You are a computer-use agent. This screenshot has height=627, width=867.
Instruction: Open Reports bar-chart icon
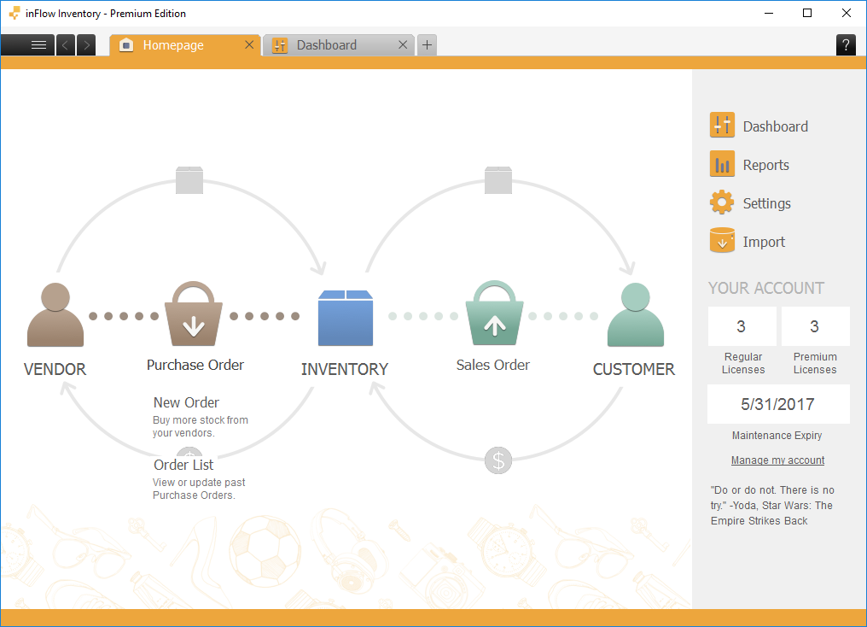pos(722,164)
